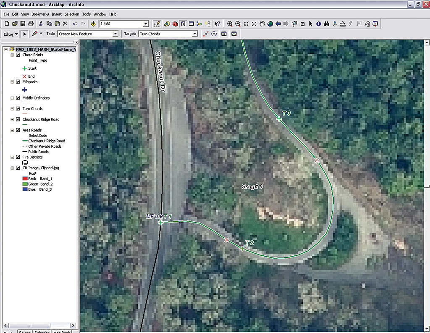Go back to previous extent
Image resolution: width=430 pixels, height=333 pixels.
[x=278, y=24]
